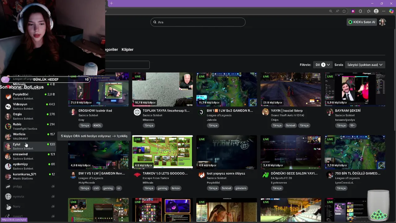Click the LynxCerezLoL streamer avatar
This screenshot has width=396, height=223.
[330, 175]
